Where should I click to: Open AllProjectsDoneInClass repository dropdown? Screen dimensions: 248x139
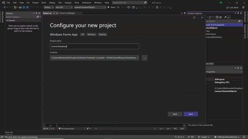[x=227, y=137]
